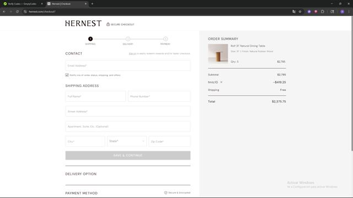Go to the Delivery step indicator
Screen dimensions: 353x198
tap(128, 39)
